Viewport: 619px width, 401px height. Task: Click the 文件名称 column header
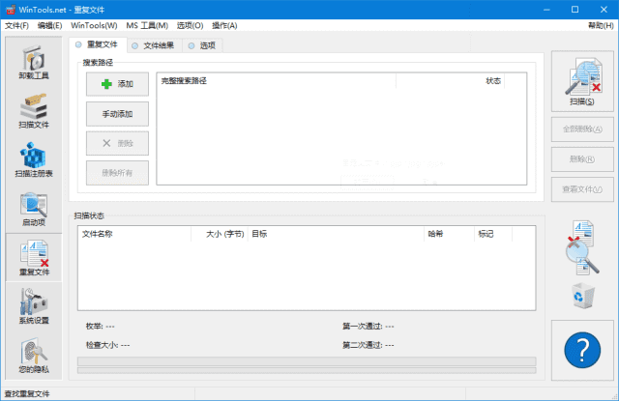tap(98, 234)
